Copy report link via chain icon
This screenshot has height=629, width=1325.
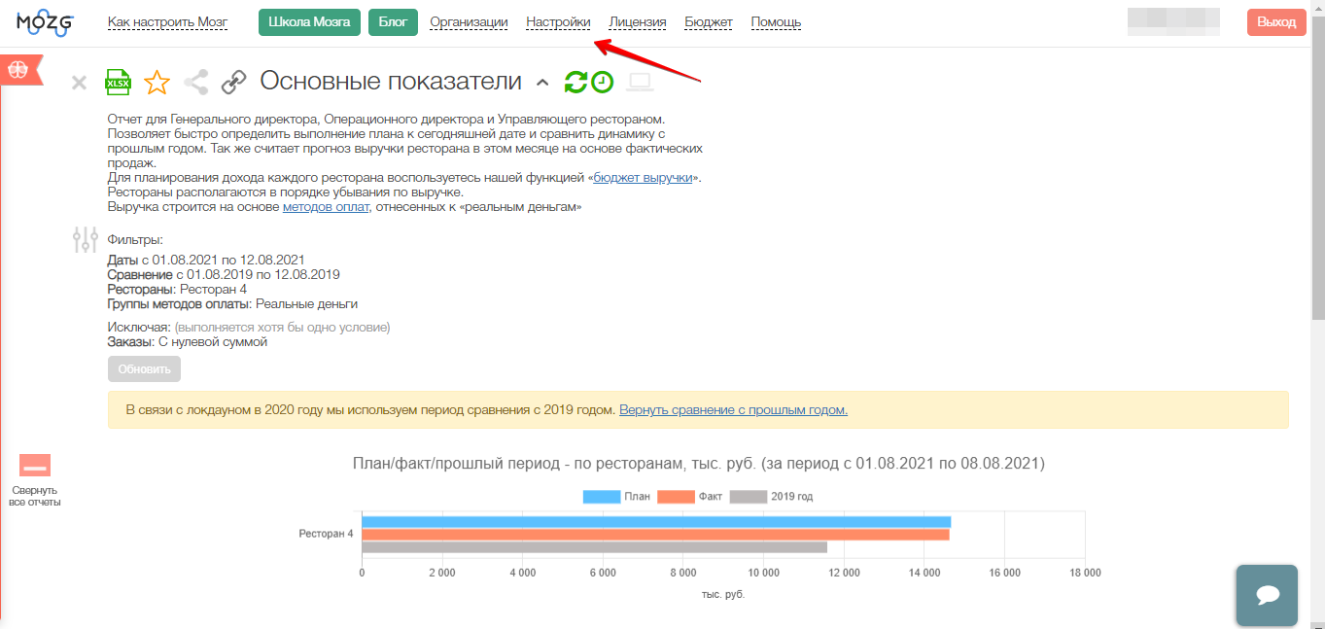click(233, 83)
